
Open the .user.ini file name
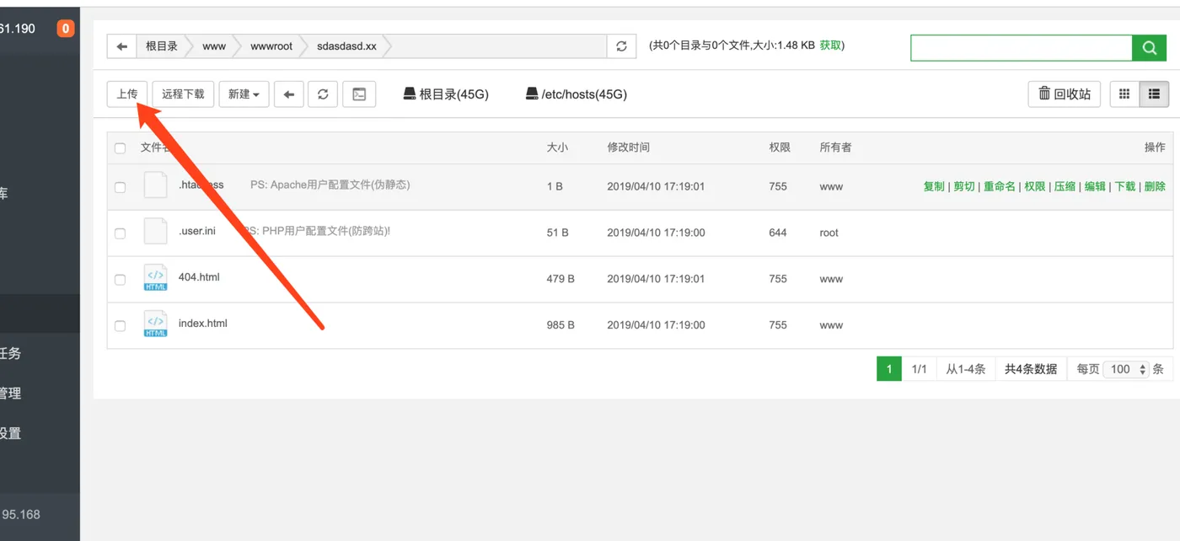[197, 231]
